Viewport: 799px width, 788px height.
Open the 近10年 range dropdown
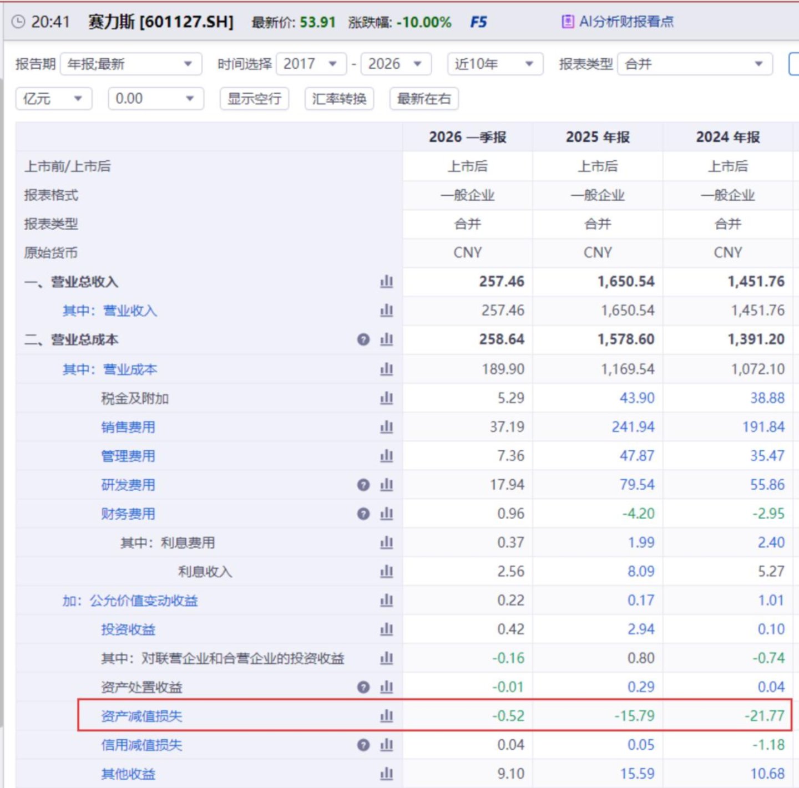tap(495, 64)
